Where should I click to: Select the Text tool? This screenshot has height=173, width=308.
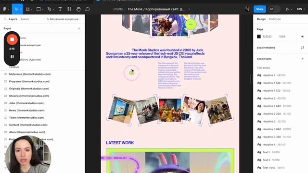(60, 9)
